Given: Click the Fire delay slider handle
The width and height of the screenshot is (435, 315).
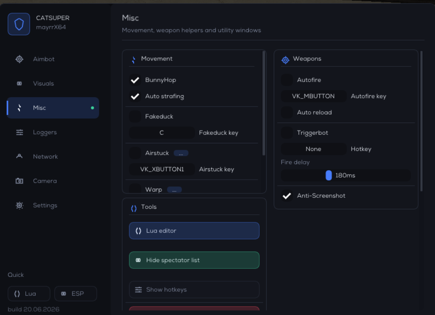Looking at the screenshot, I should 328,175.
